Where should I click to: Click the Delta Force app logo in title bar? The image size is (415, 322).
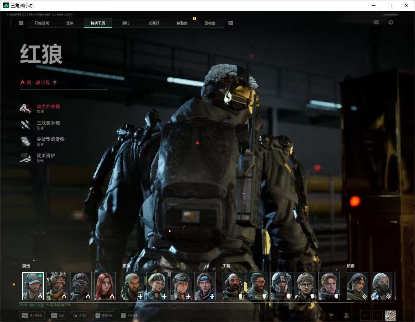(x=5, y=5)
